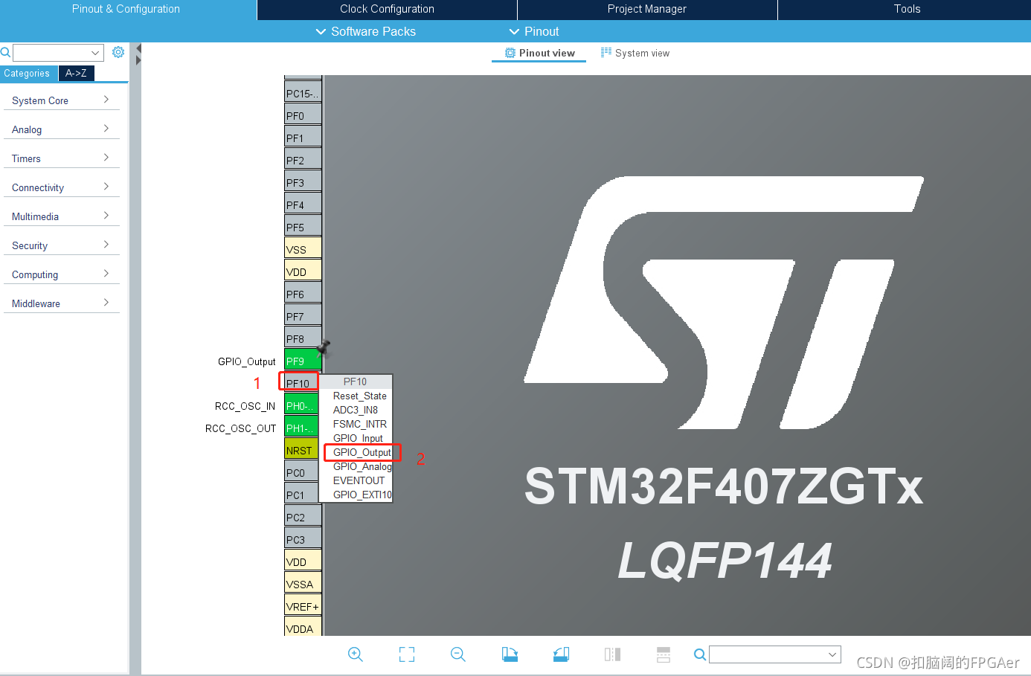Rotate the chip clockwise
The image size is (1031, 676).
[x=510, y=654]
